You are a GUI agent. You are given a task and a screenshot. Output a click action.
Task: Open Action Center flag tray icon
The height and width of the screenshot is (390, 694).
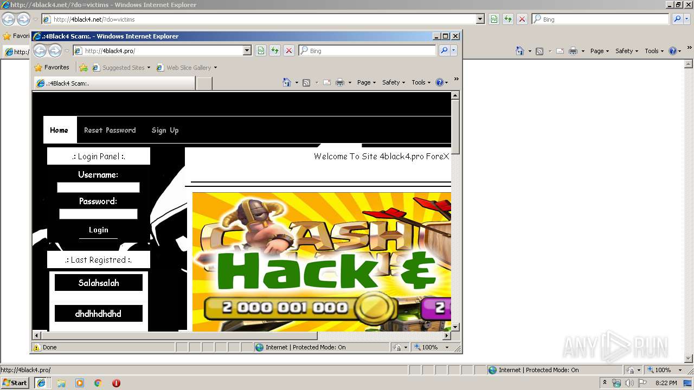click(x=642, y=383)
